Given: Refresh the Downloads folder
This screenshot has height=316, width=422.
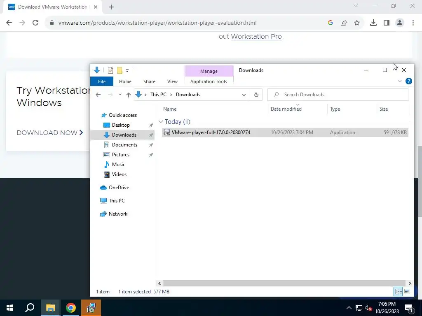Looking at the screenshot, I should (256, 95).
